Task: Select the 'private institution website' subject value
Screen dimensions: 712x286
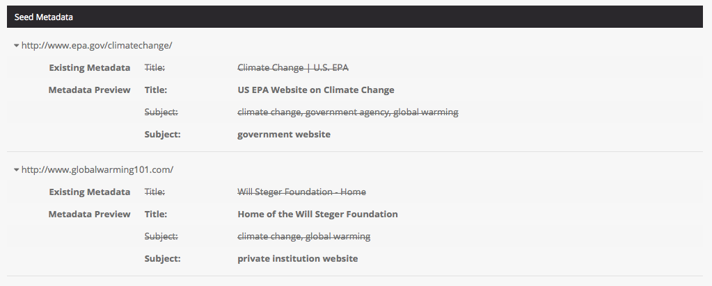Action: point(297,259)
